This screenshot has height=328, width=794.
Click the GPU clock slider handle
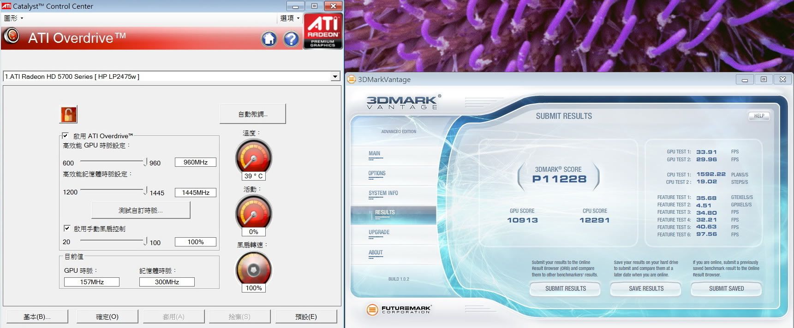point(145,162)
